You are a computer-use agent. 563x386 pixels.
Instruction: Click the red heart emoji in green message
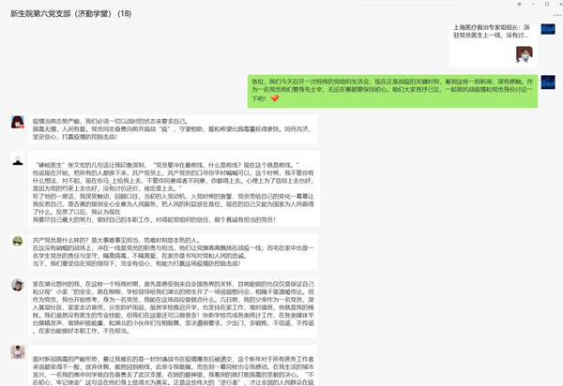276,98
